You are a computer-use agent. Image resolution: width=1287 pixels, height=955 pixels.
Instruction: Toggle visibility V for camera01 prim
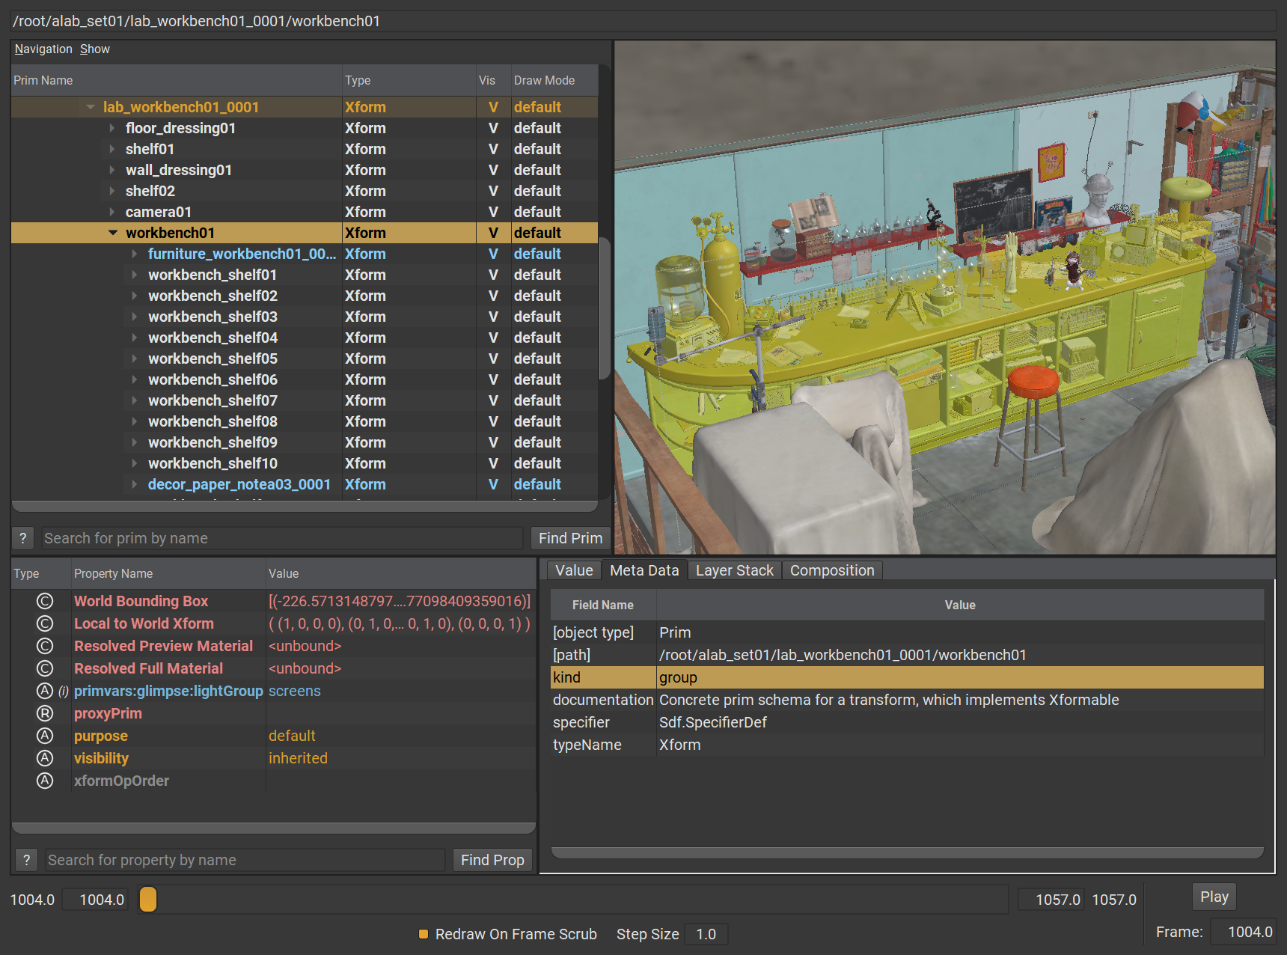click(493, 212)
